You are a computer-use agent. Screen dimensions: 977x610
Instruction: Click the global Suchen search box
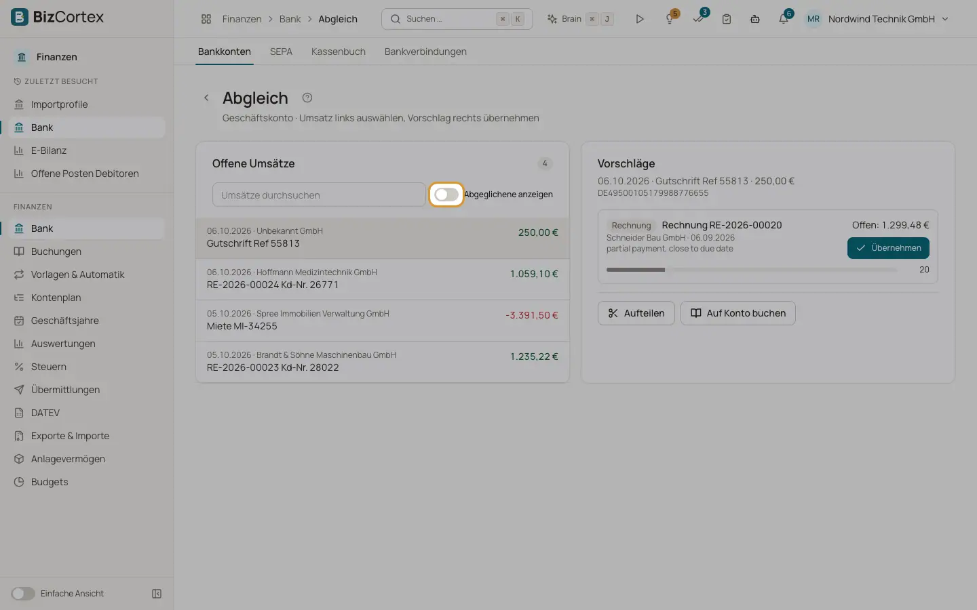pyautogui.click(x=457, y=19)
